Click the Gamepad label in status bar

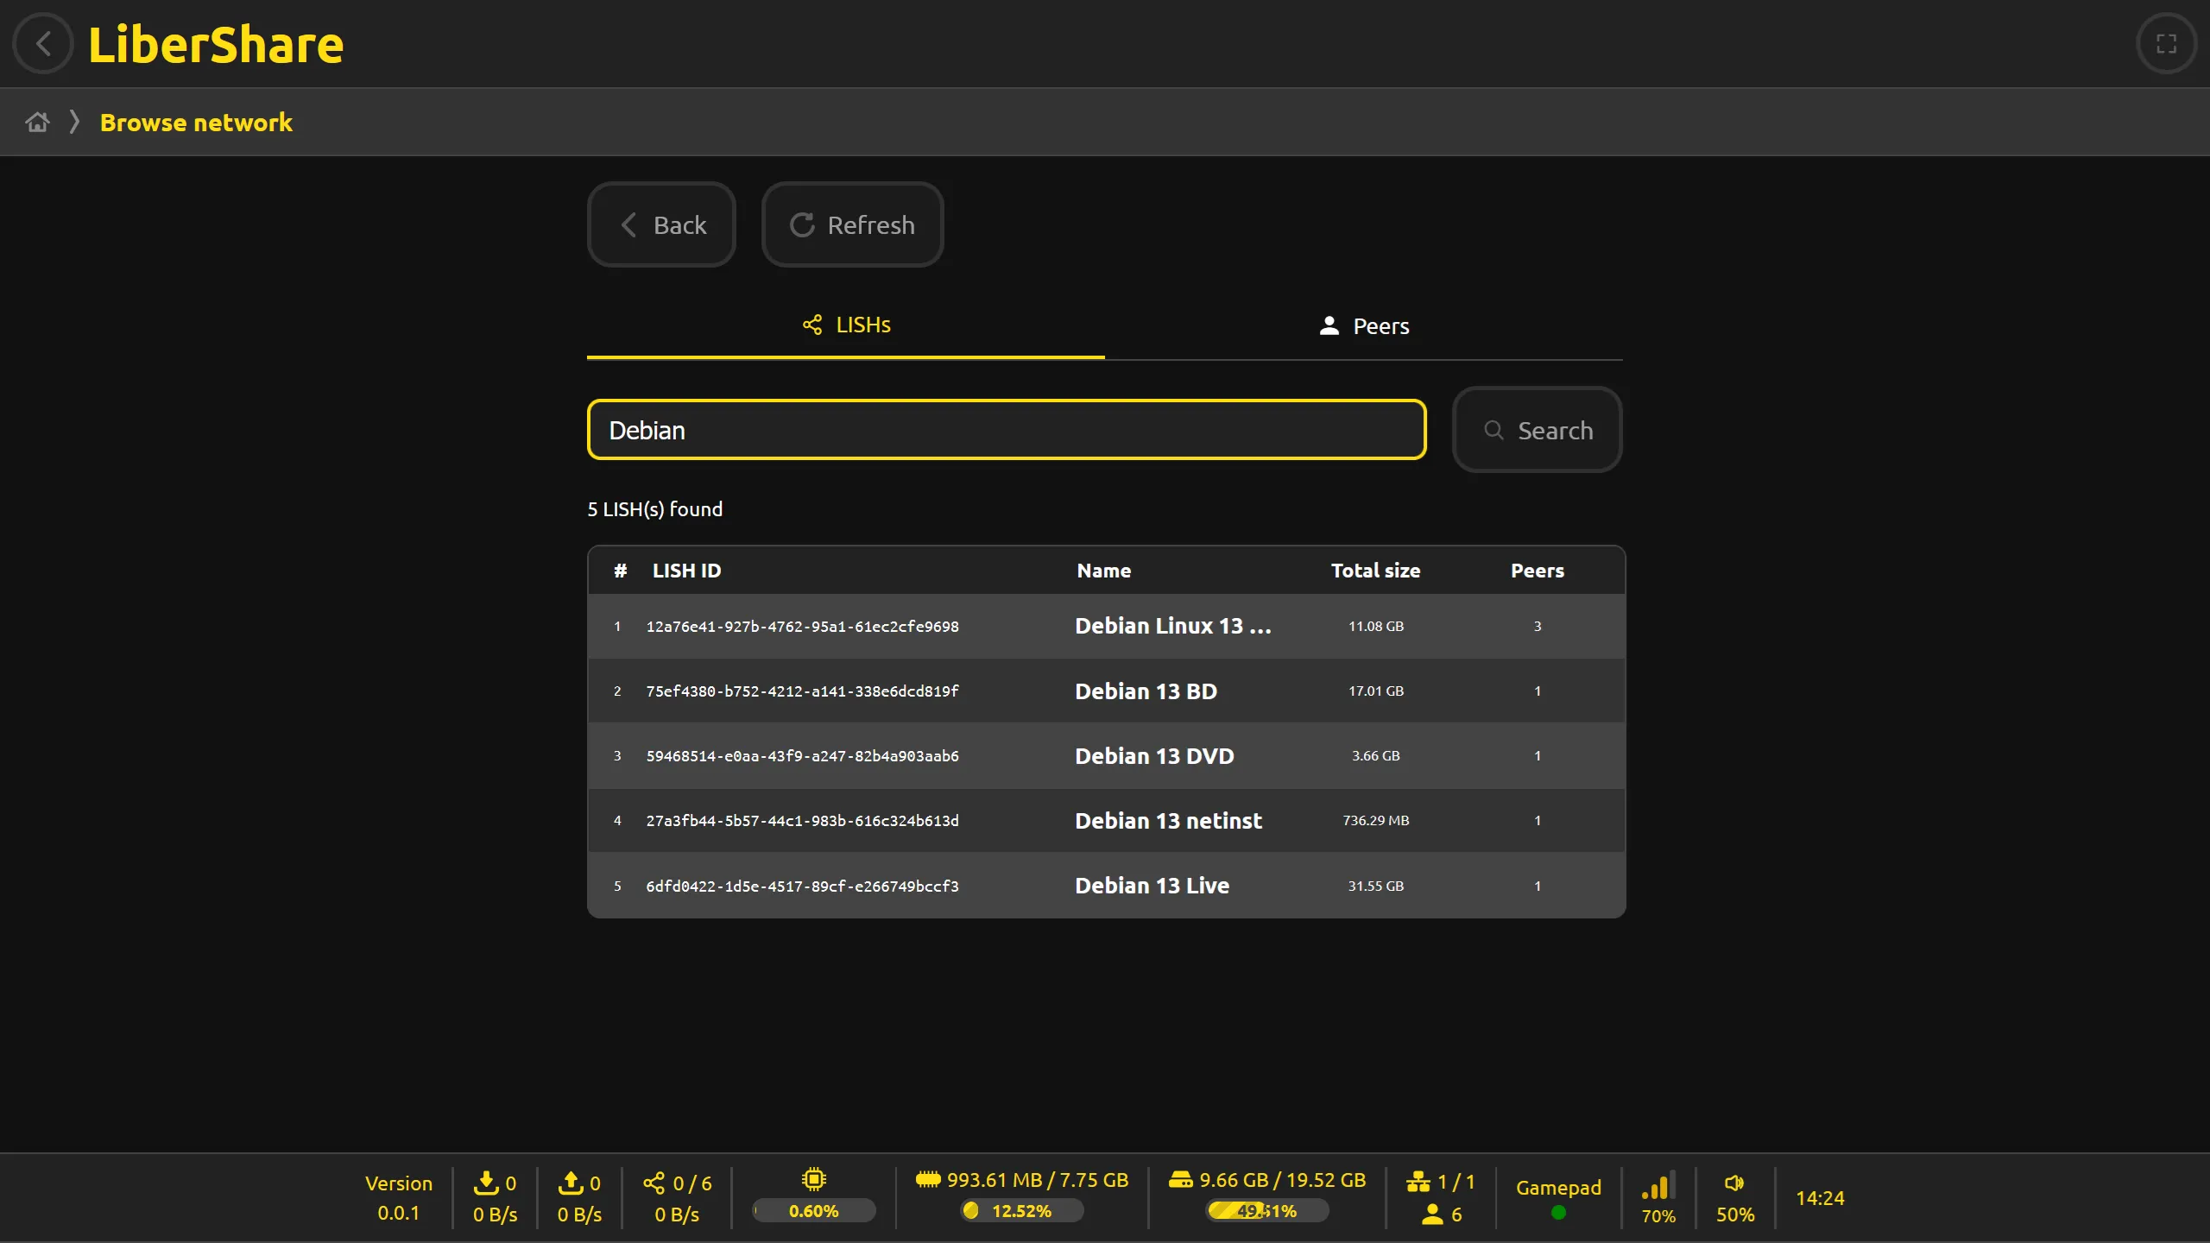[1558, 1188]
